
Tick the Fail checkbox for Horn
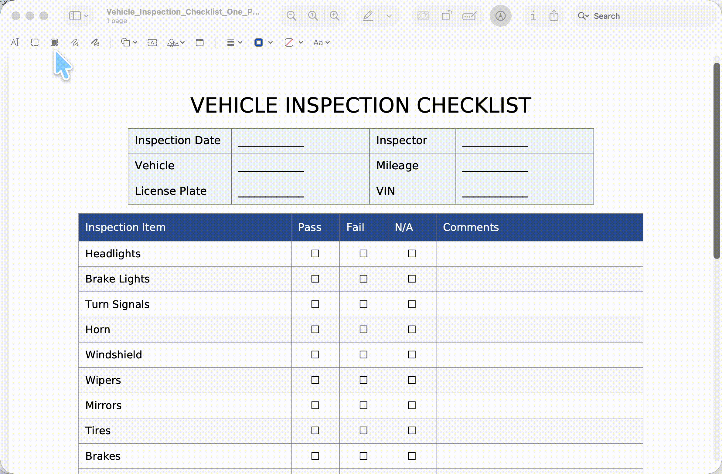coord(363,329)
